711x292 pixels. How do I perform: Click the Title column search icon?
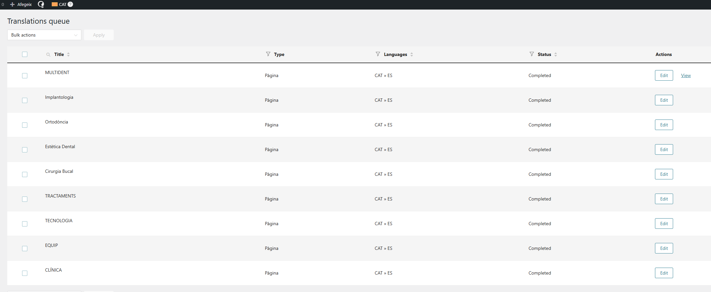48,55
